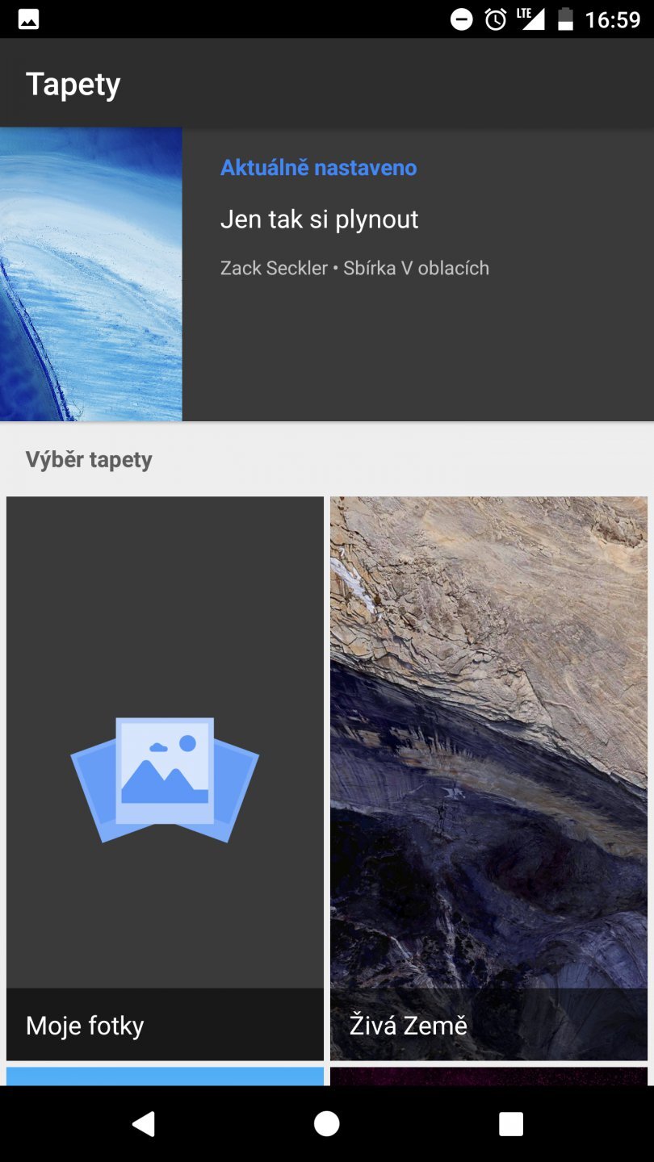
Task: Tap the picture notification icon in status bar
Action: pyautogui.click(x=29, y=19)
